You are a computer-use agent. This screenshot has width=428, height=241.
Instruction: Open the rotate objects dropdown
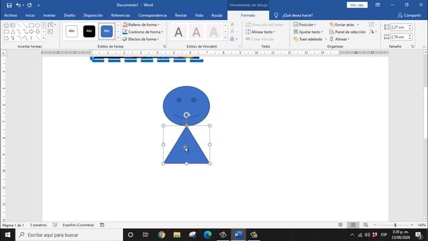(x=373, y=32)
